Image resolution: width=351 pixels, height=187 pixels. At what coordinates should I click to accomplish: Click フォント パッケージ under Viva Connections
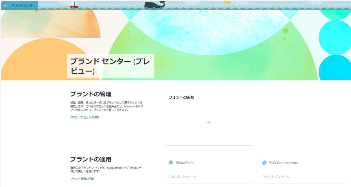click(276, 177)
